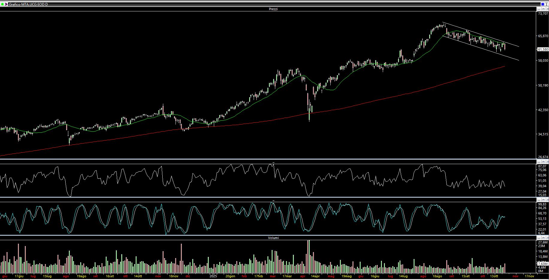
Task: Close the oscillator panel with the 87,07 scale
Action: 547,162
